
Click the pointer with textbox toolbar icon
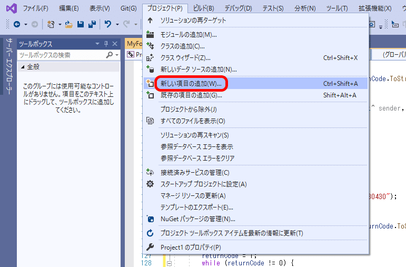(395, 24)
